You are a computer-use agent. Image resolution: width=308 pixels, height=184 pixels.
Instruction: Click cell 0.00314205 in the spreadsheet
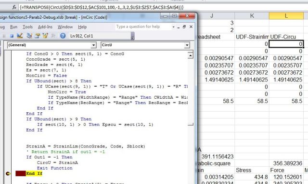pyautogui.click(x=216, y=177)
